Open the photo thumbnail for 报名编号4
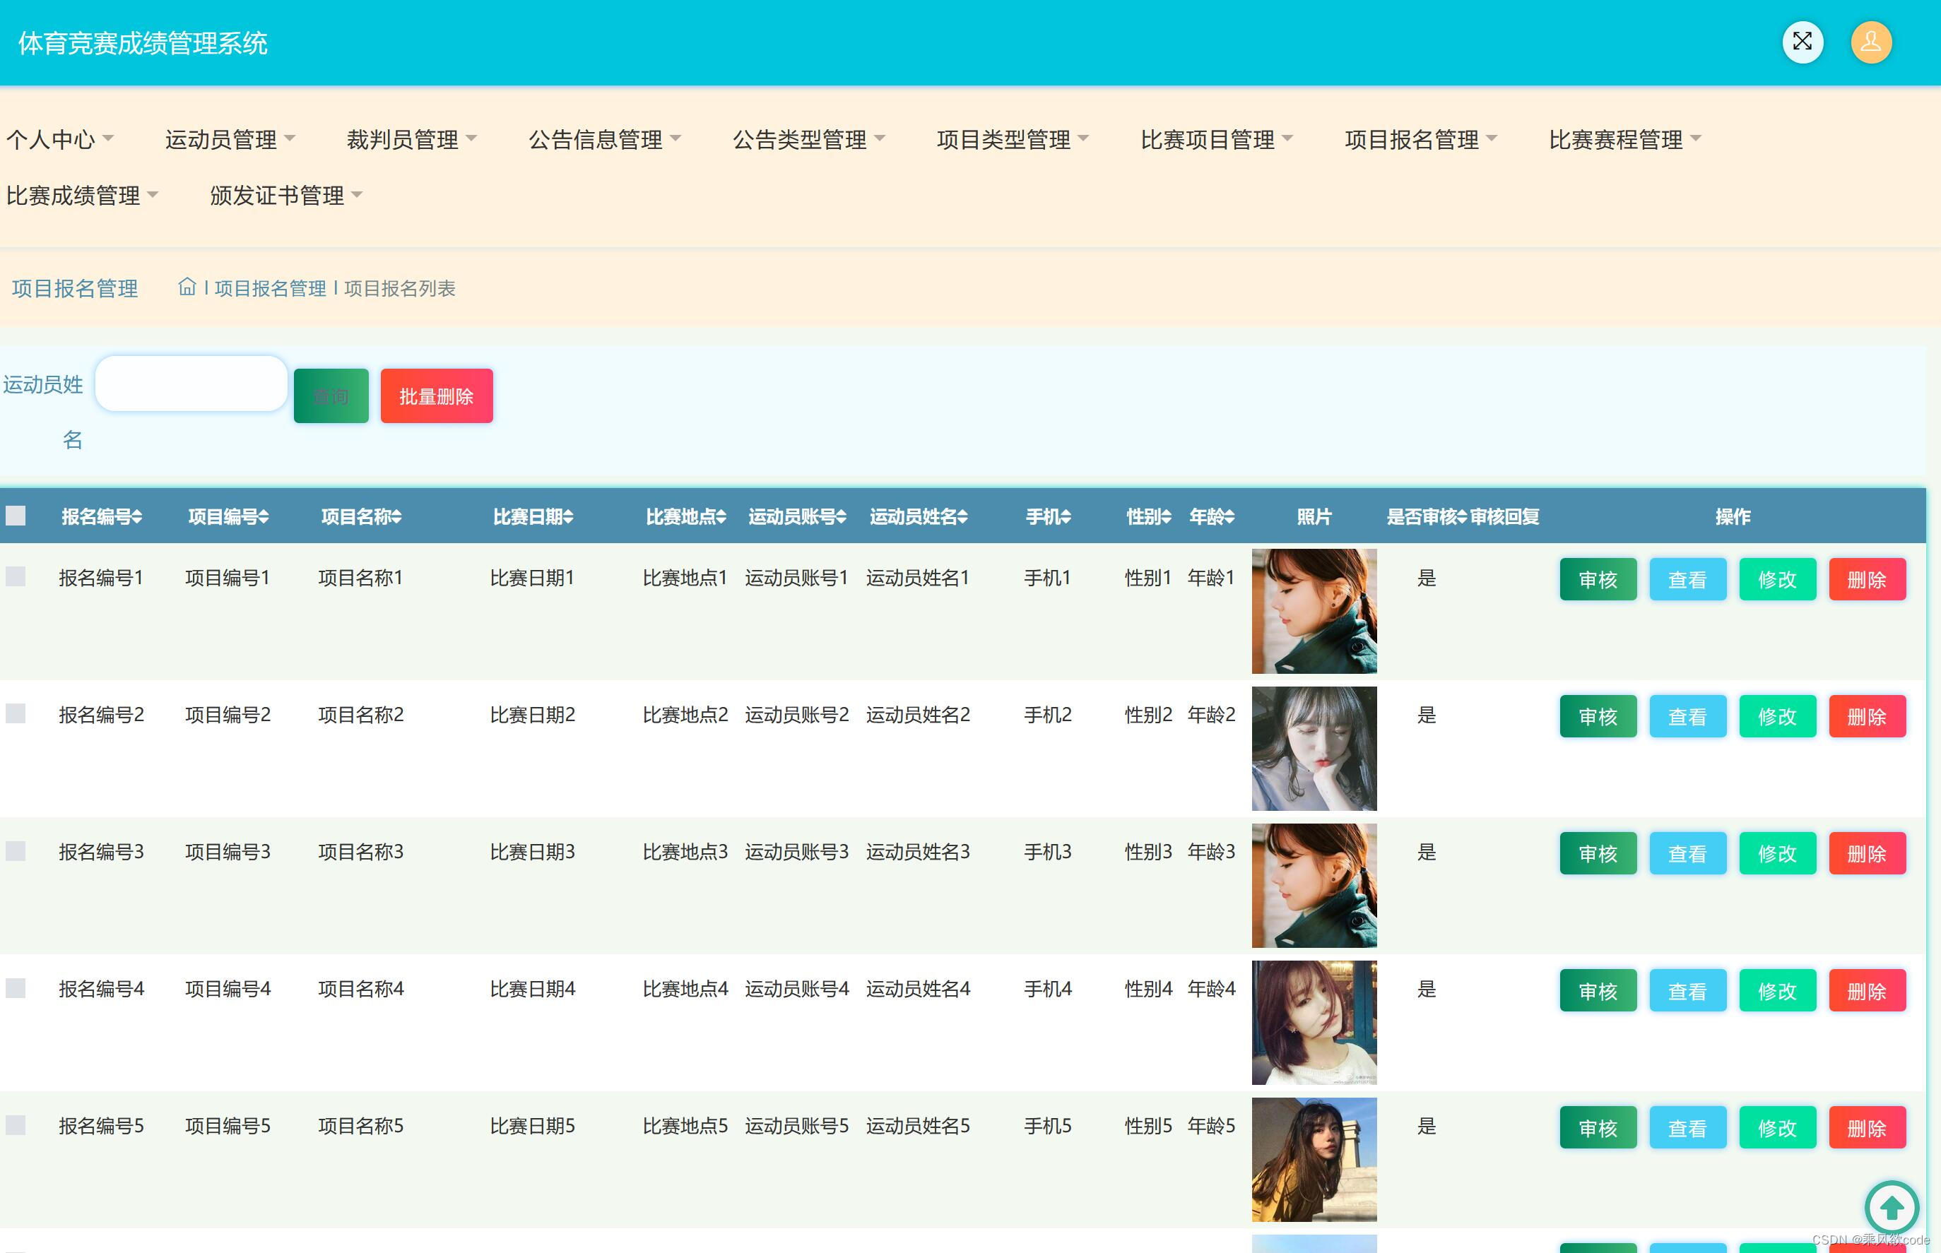 coord(1313,1022)
